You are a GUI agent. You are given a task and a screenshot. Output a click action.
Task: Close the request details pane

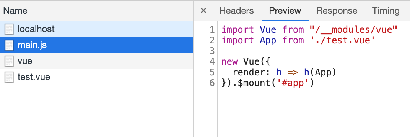click(203, 11)
